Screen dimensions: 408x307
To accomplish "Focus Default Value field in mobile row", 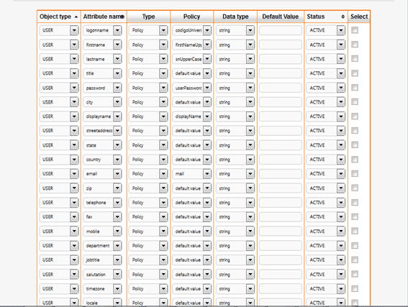I will (281, 232).
